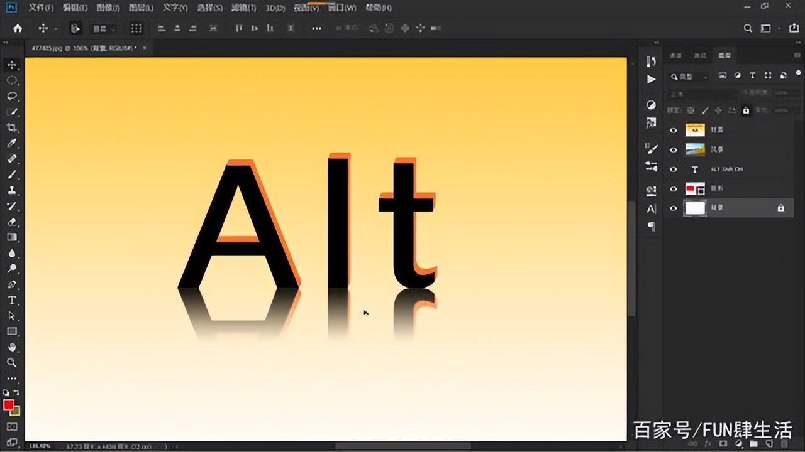Toggle visibility of the bottom background layer
The width and height of the screenshot is (805, 452).
[x=674, y=208]
